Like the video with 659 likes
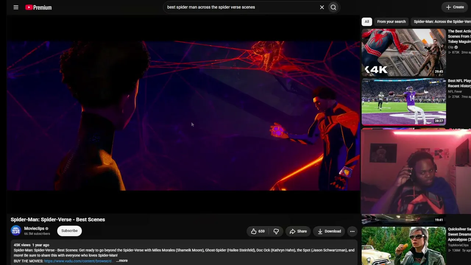 point(258,231)
